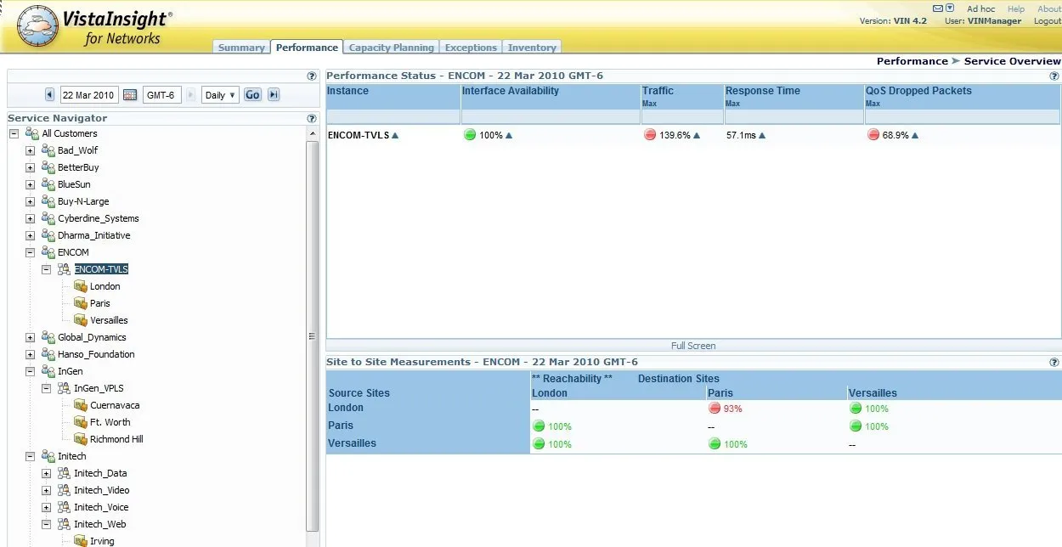This screenshot has height=547, width=1062.
Task: Click red status icon for Traffic 139.6%
Action: [x=650, y=135]
